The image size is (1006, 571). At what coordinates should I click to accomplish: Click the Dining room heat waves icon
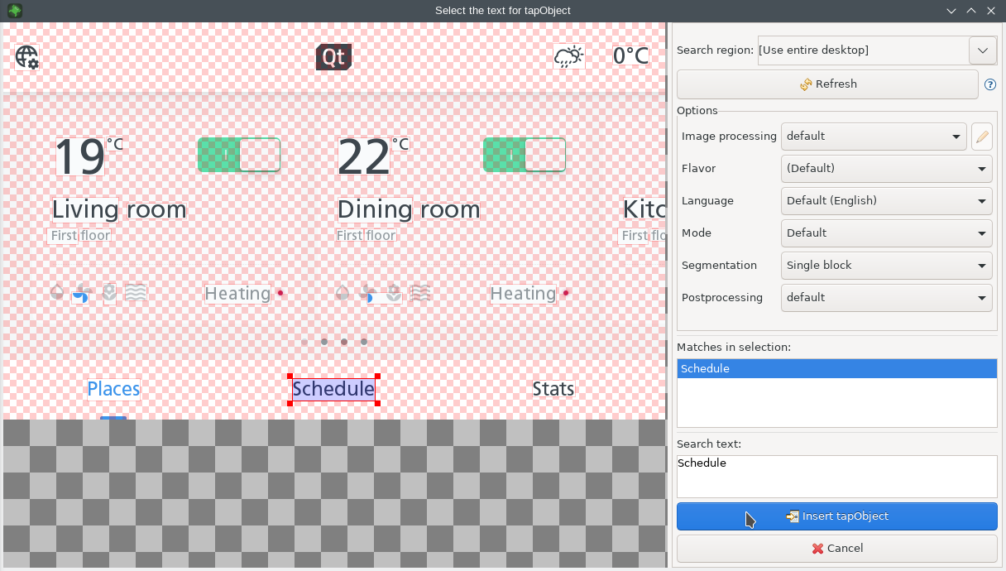click(420, 293)
